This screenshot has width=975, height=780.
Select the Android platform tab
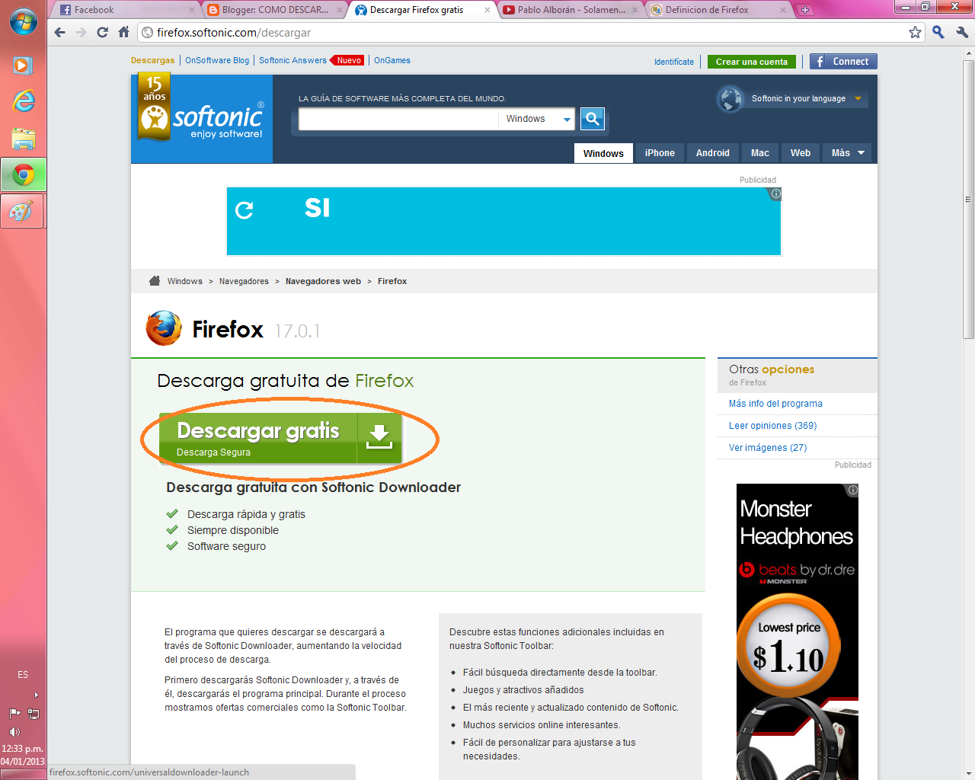point(712,152)
